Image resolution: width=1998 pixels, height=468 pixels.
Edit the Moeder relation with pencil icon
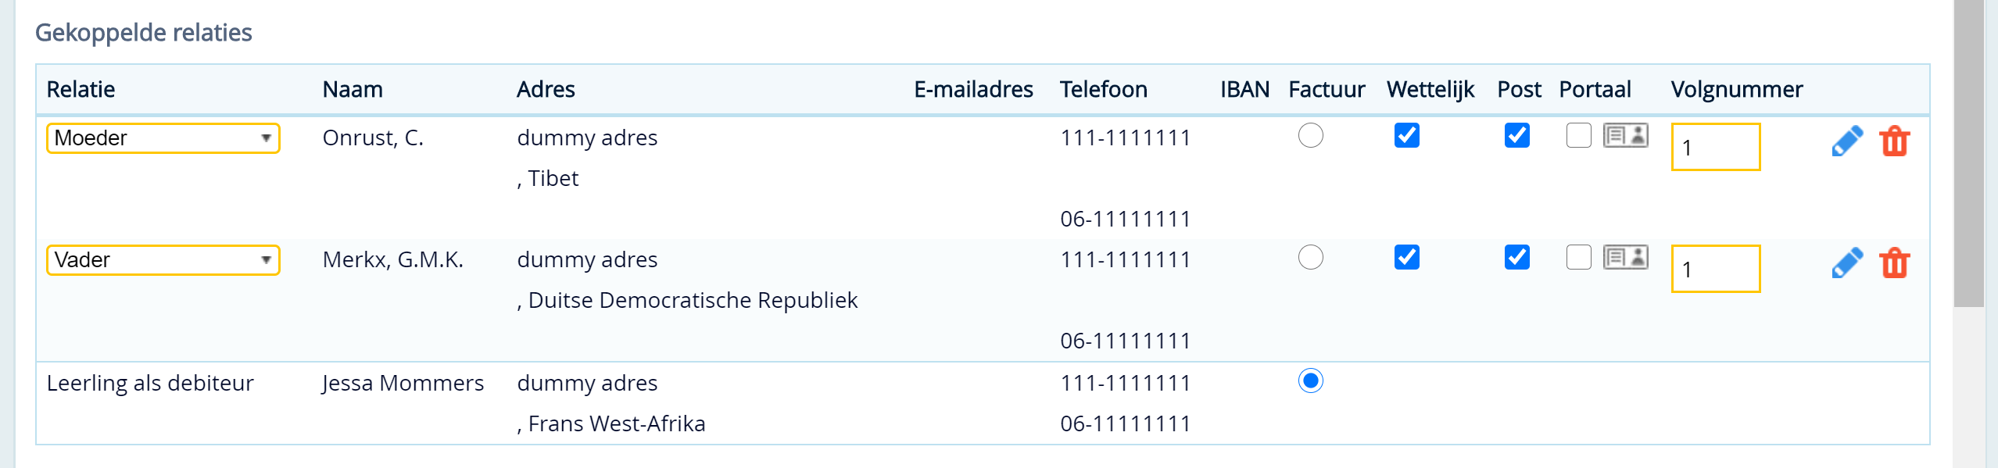[x=1847, y=141]
